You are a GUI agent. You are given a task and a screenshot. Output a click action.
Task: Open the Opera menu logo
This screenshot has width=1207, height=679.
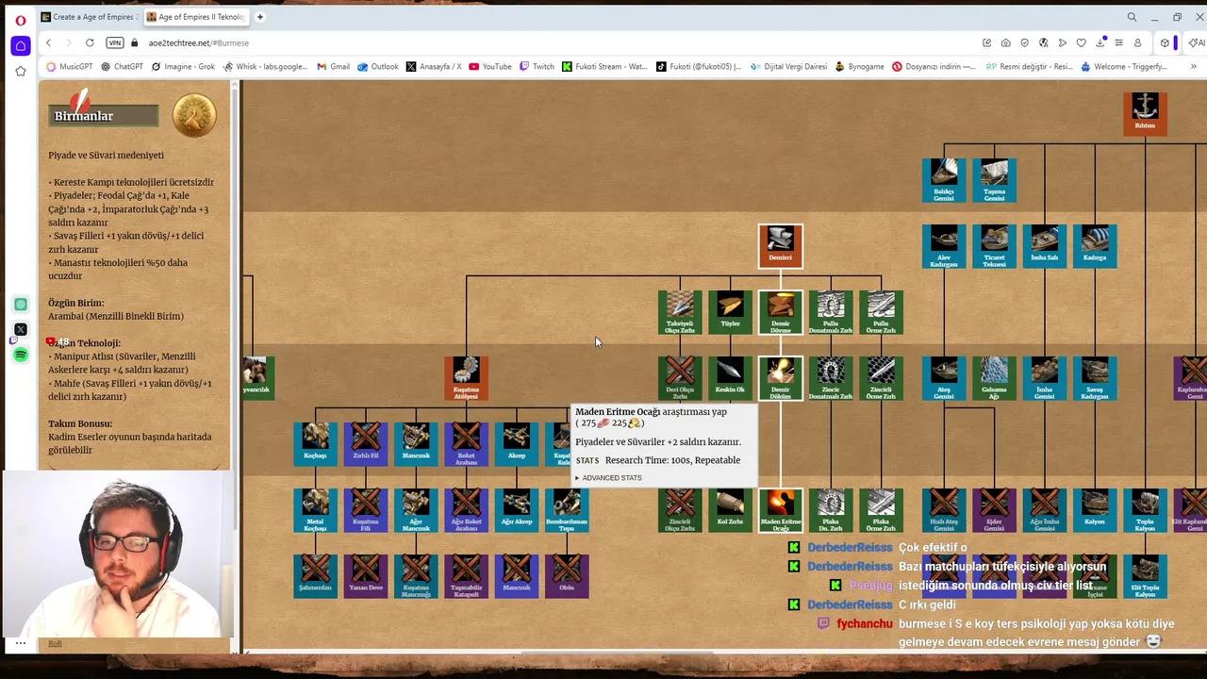20,20
